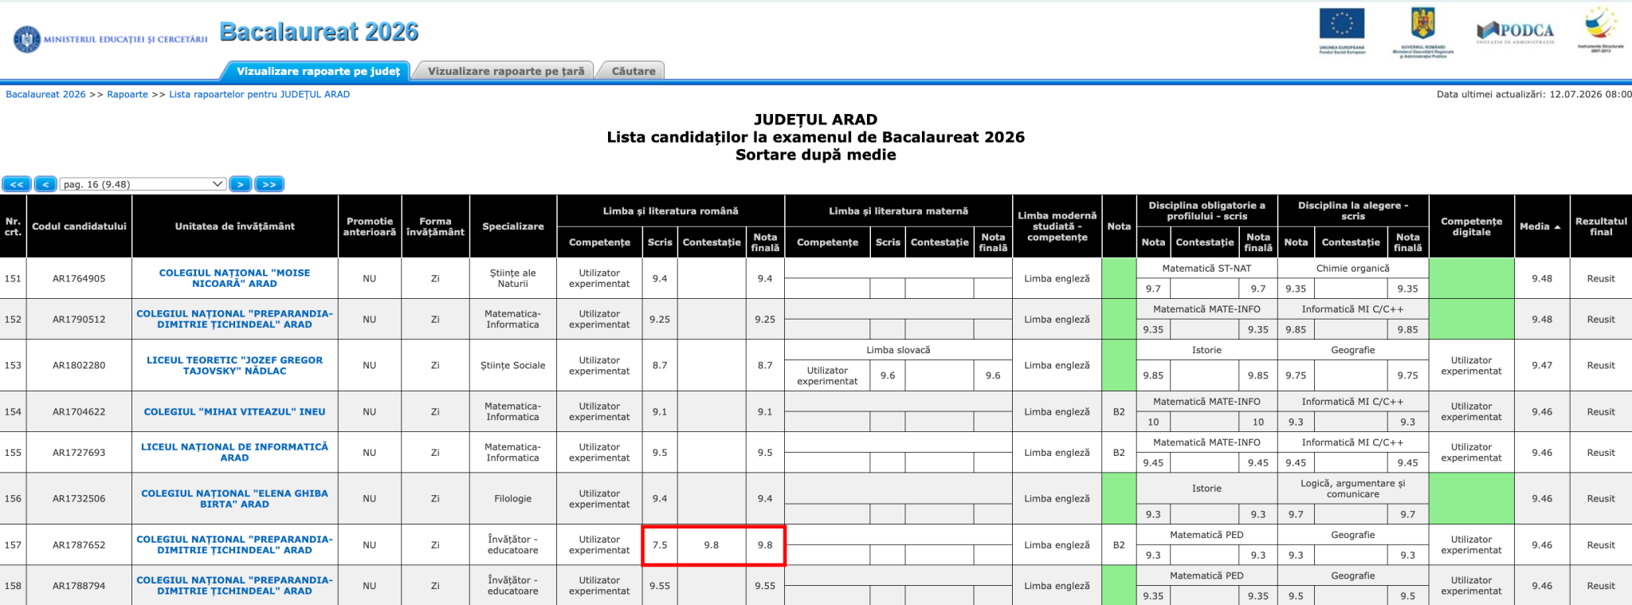Screen dimensions: 1632x605
Task: Select Vizualizare rapoarte pe județ tab
Action: point(318,71)
